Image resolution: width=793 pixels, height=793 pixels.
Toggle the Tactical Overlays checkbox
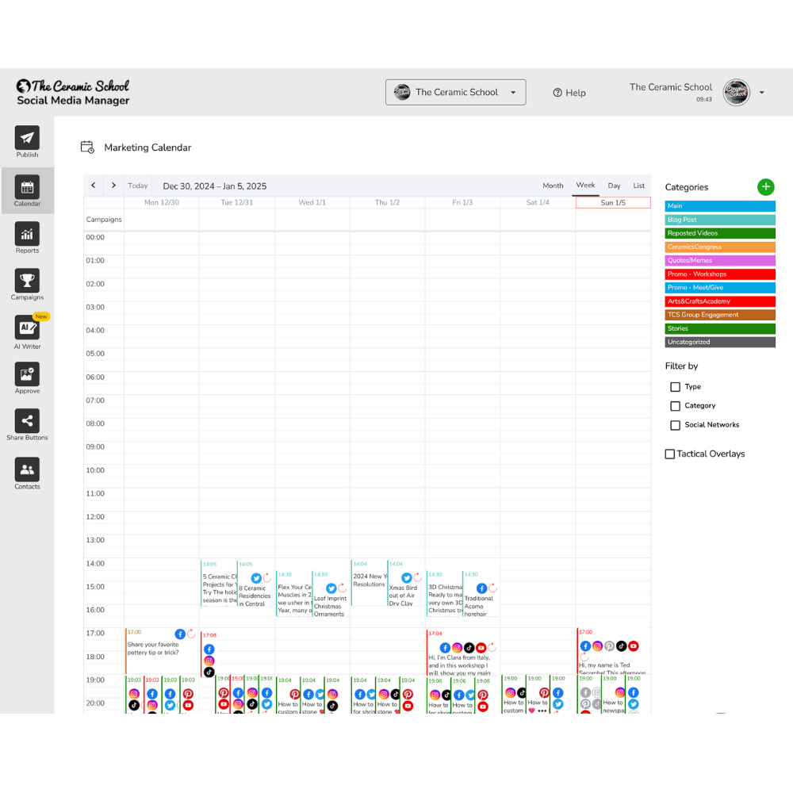670,454
